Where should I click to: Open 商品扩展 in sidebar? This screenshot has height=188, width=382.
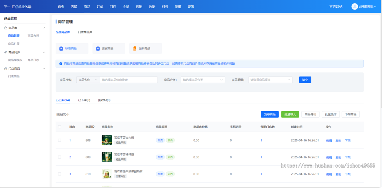point(14,44)
